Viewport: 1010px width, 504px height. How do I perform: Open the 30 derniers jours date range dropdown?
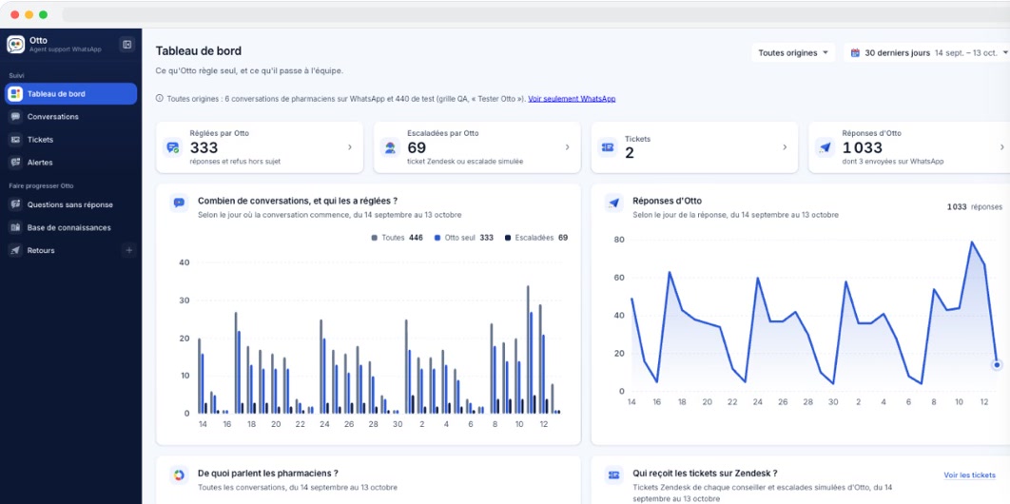coord(929,53)
